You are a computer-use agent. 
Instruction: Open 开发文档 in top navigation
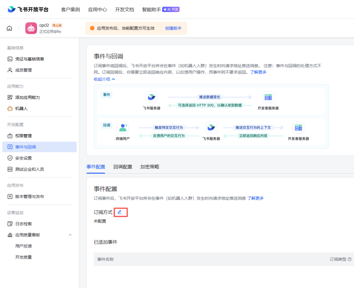coord(124,9)
